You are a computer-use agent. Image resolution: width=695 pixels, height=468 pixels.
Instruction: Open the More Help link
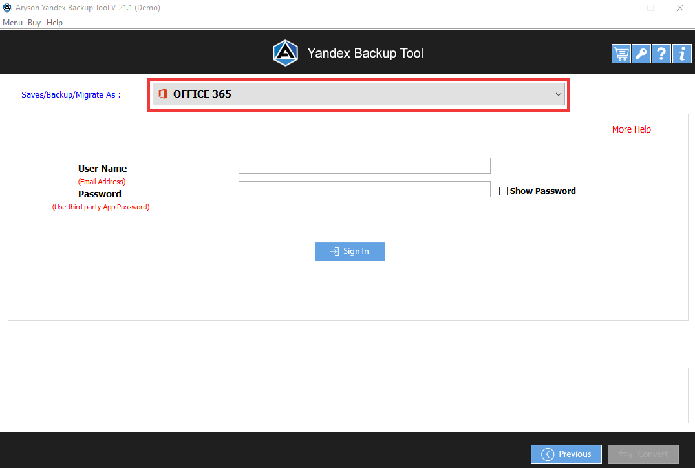tap(631, 129)
